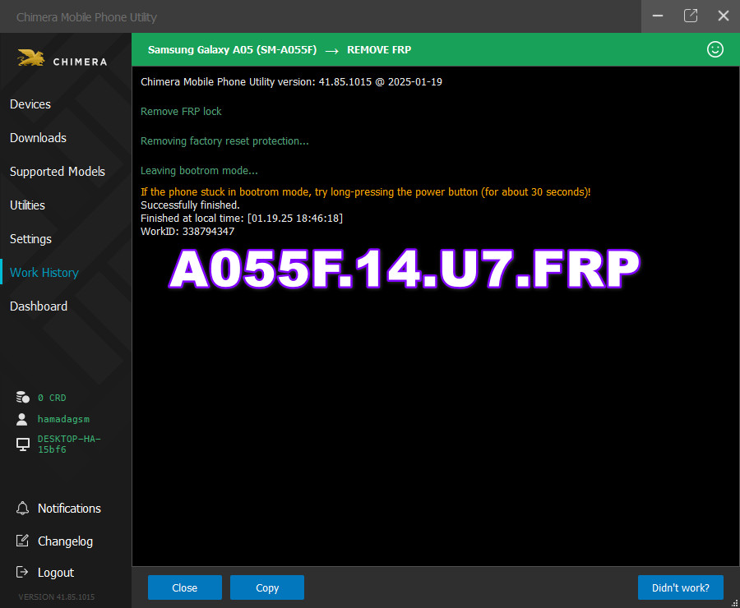Open the Utilities section

click(x=27, y=205)
